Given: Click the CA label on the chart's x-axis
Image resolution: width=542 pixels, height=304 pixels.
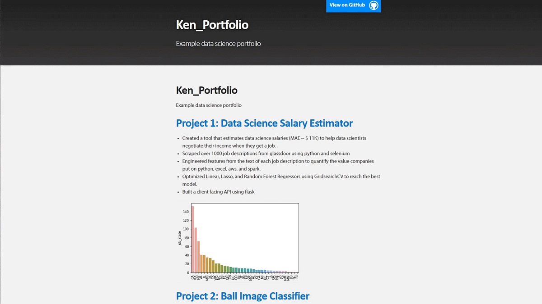Looking at the screenshot, I should tap(192, 277).
